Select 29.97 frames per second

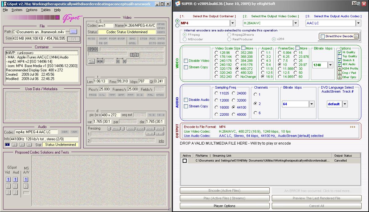[x=296, y=65]
